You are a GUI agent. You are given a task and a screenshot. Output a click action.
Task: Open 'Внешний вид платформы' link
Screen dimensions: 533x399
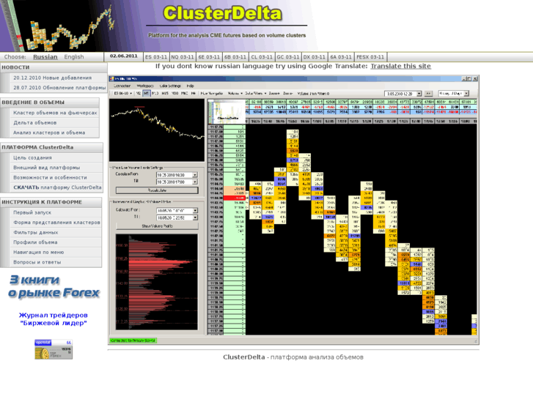coord(47,168)
